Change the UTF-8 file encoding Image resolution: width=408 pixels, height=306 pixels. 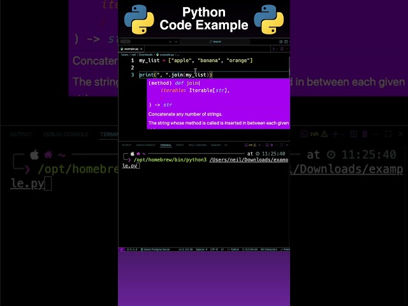pos(214,249)
